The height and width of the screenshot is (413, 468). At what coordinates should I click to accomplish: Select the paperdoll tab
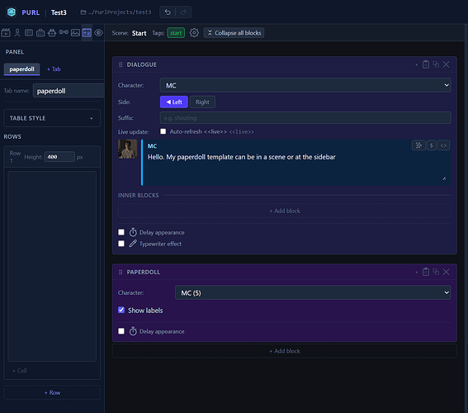pos(21,69)
